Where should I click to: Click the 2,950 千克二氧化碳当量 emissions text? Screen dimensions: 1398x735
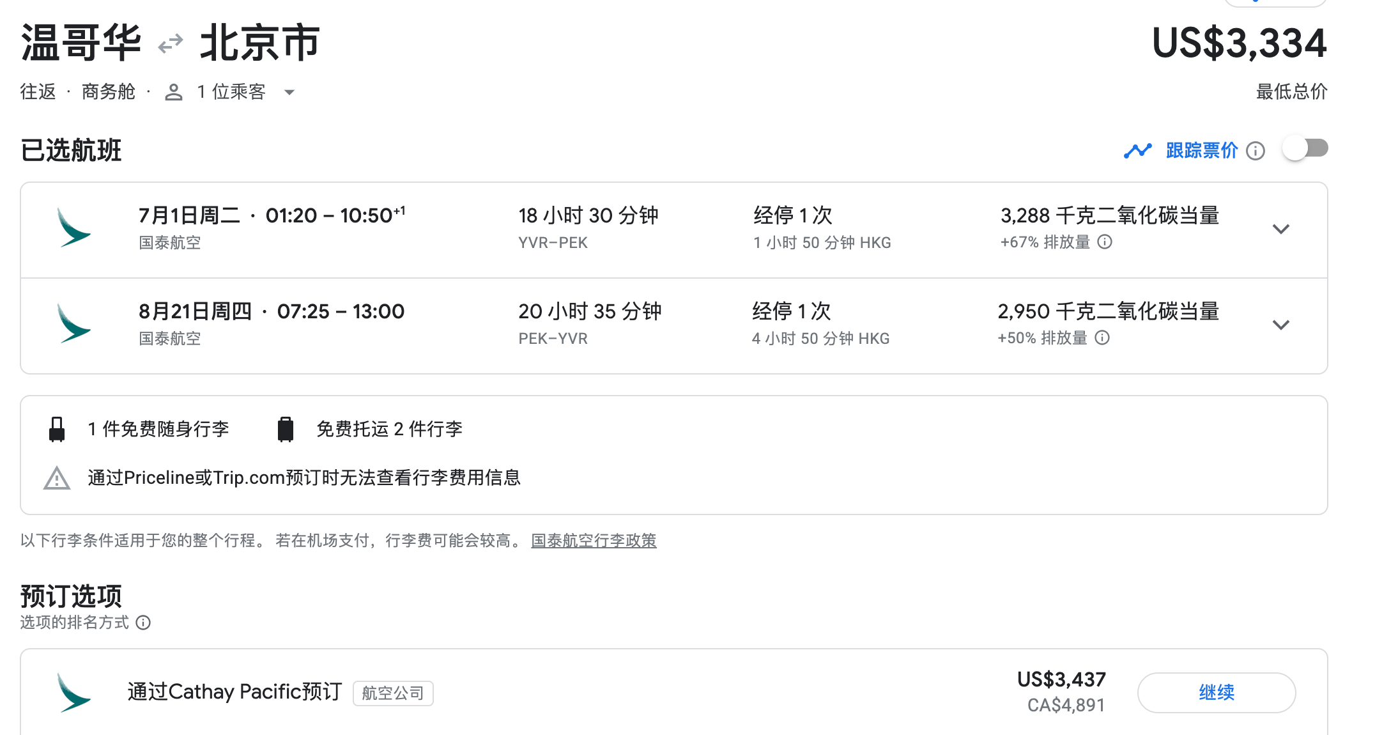1109,311
